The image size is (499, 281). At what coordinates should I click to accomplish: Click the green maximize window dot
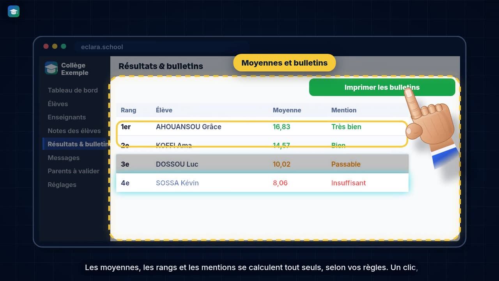[x=64, y=46]
